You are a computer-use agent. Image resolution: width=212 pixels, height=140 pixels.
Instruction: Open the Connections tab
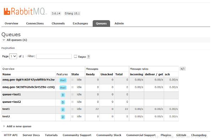tap(35, 23)
